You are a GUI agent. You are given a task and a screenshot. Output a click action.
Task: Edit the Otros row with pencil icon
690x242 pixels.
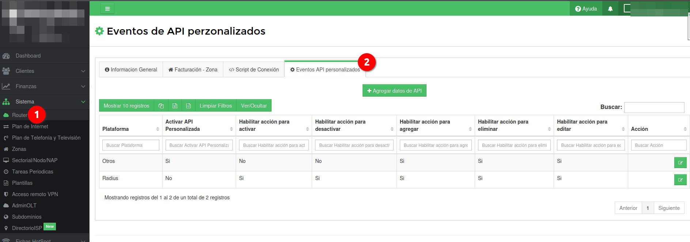680,163
